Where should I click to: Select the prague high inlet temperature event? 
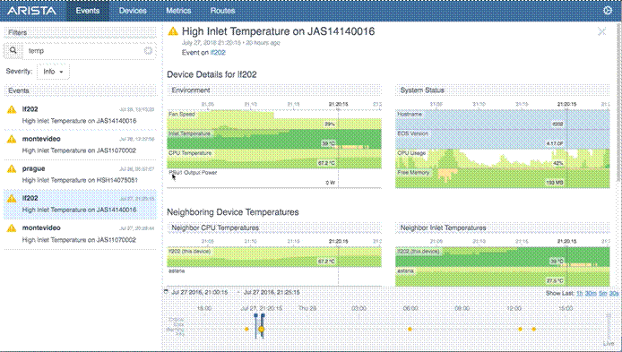(81, 175)
